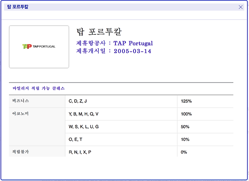249x181 pixels.
Task: Click the class codes Y, B, M, H, Q, V
Action: click(84, 114)
